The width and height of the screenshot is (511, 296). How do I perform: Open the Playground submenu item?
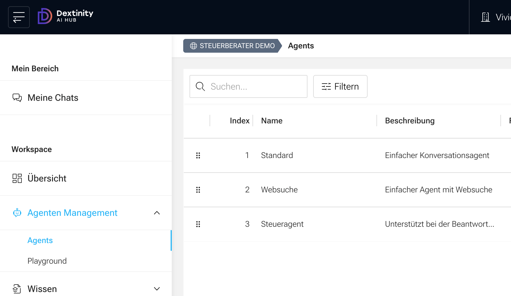click(x=47, y=261)
